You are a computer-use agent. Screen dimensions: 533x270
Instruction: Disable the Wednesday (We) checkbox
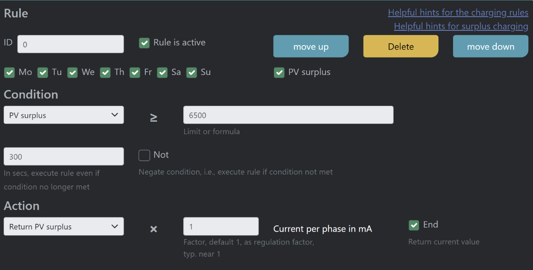pyautogui.click(x=72, y=72)
